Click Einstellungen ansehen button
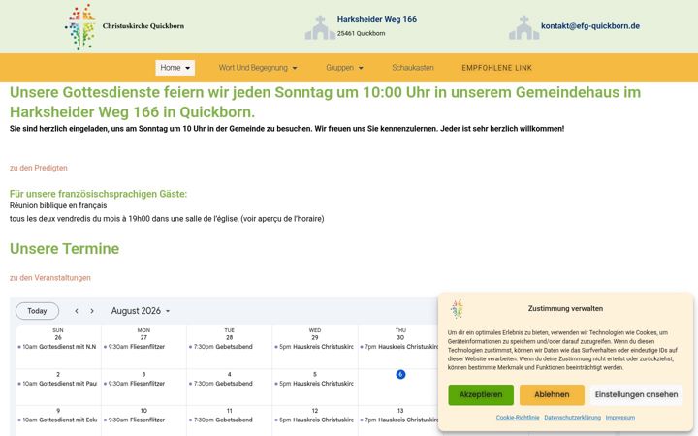698x436 pixels. point(637,394)
